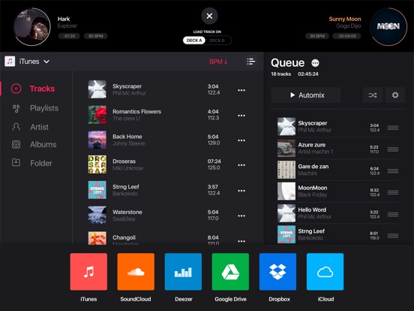
Task: Select the iCloud source tile
Action: 325,272
